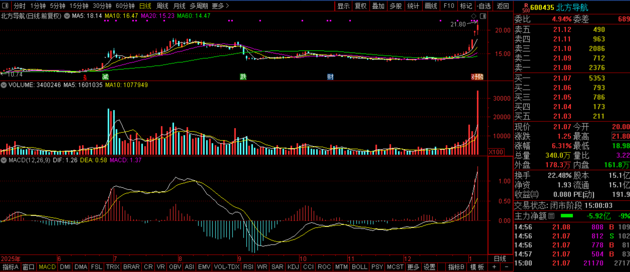Switch to 30分钟 period

(x=102, y=6)
